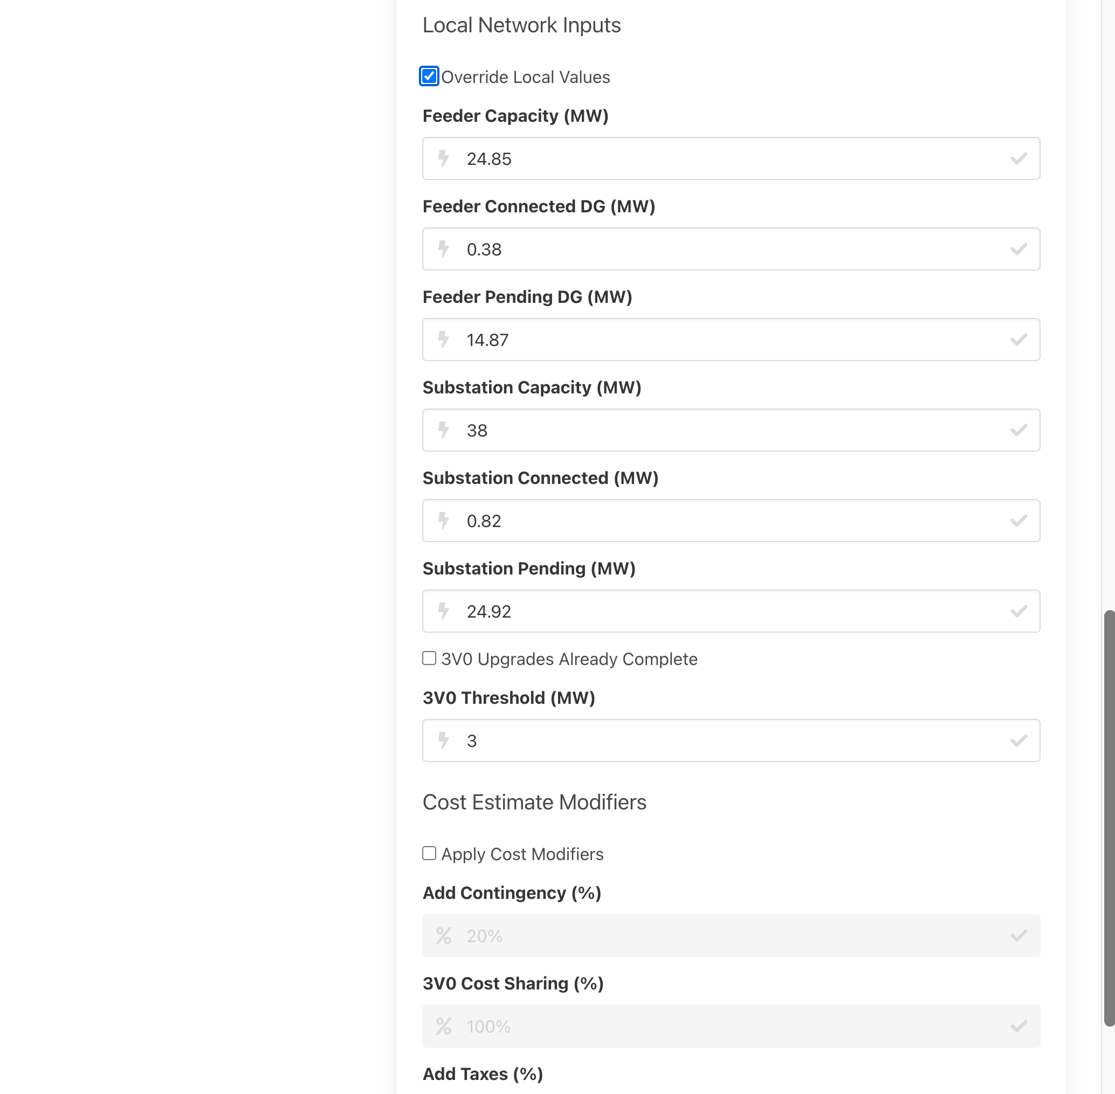
Task: Click the Add Contingency percent field
Action: pos(730,936)
